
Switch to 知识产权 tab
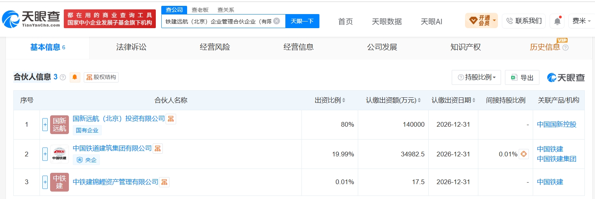click(x=465, y=47)
